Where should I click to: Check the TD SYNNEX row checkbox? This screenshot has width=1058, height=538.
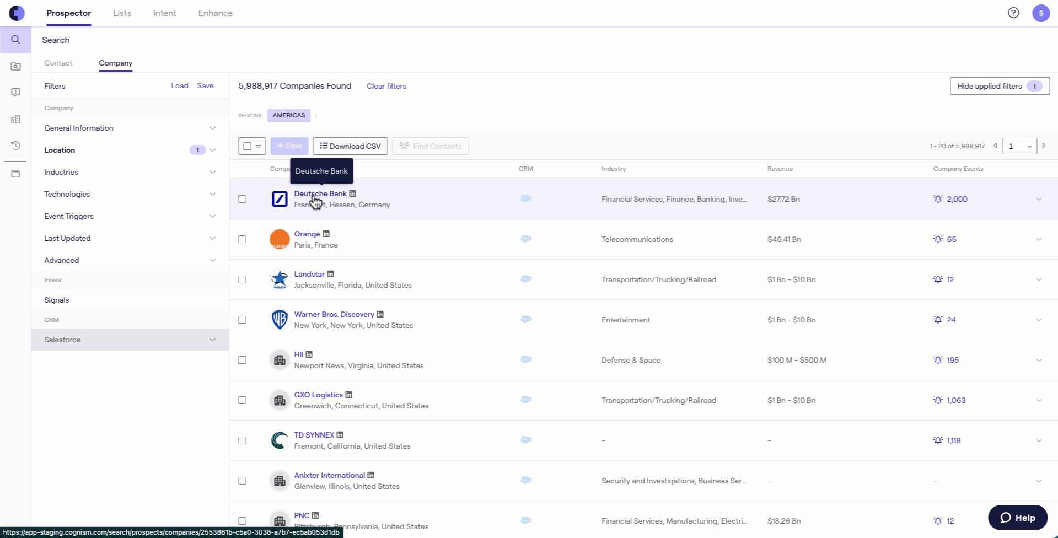tap(242, 440)
